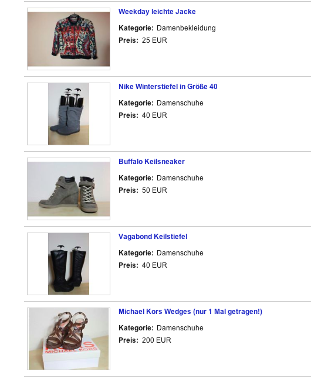Open the Weekday leichte Jacke listing

tap(157, 12)
